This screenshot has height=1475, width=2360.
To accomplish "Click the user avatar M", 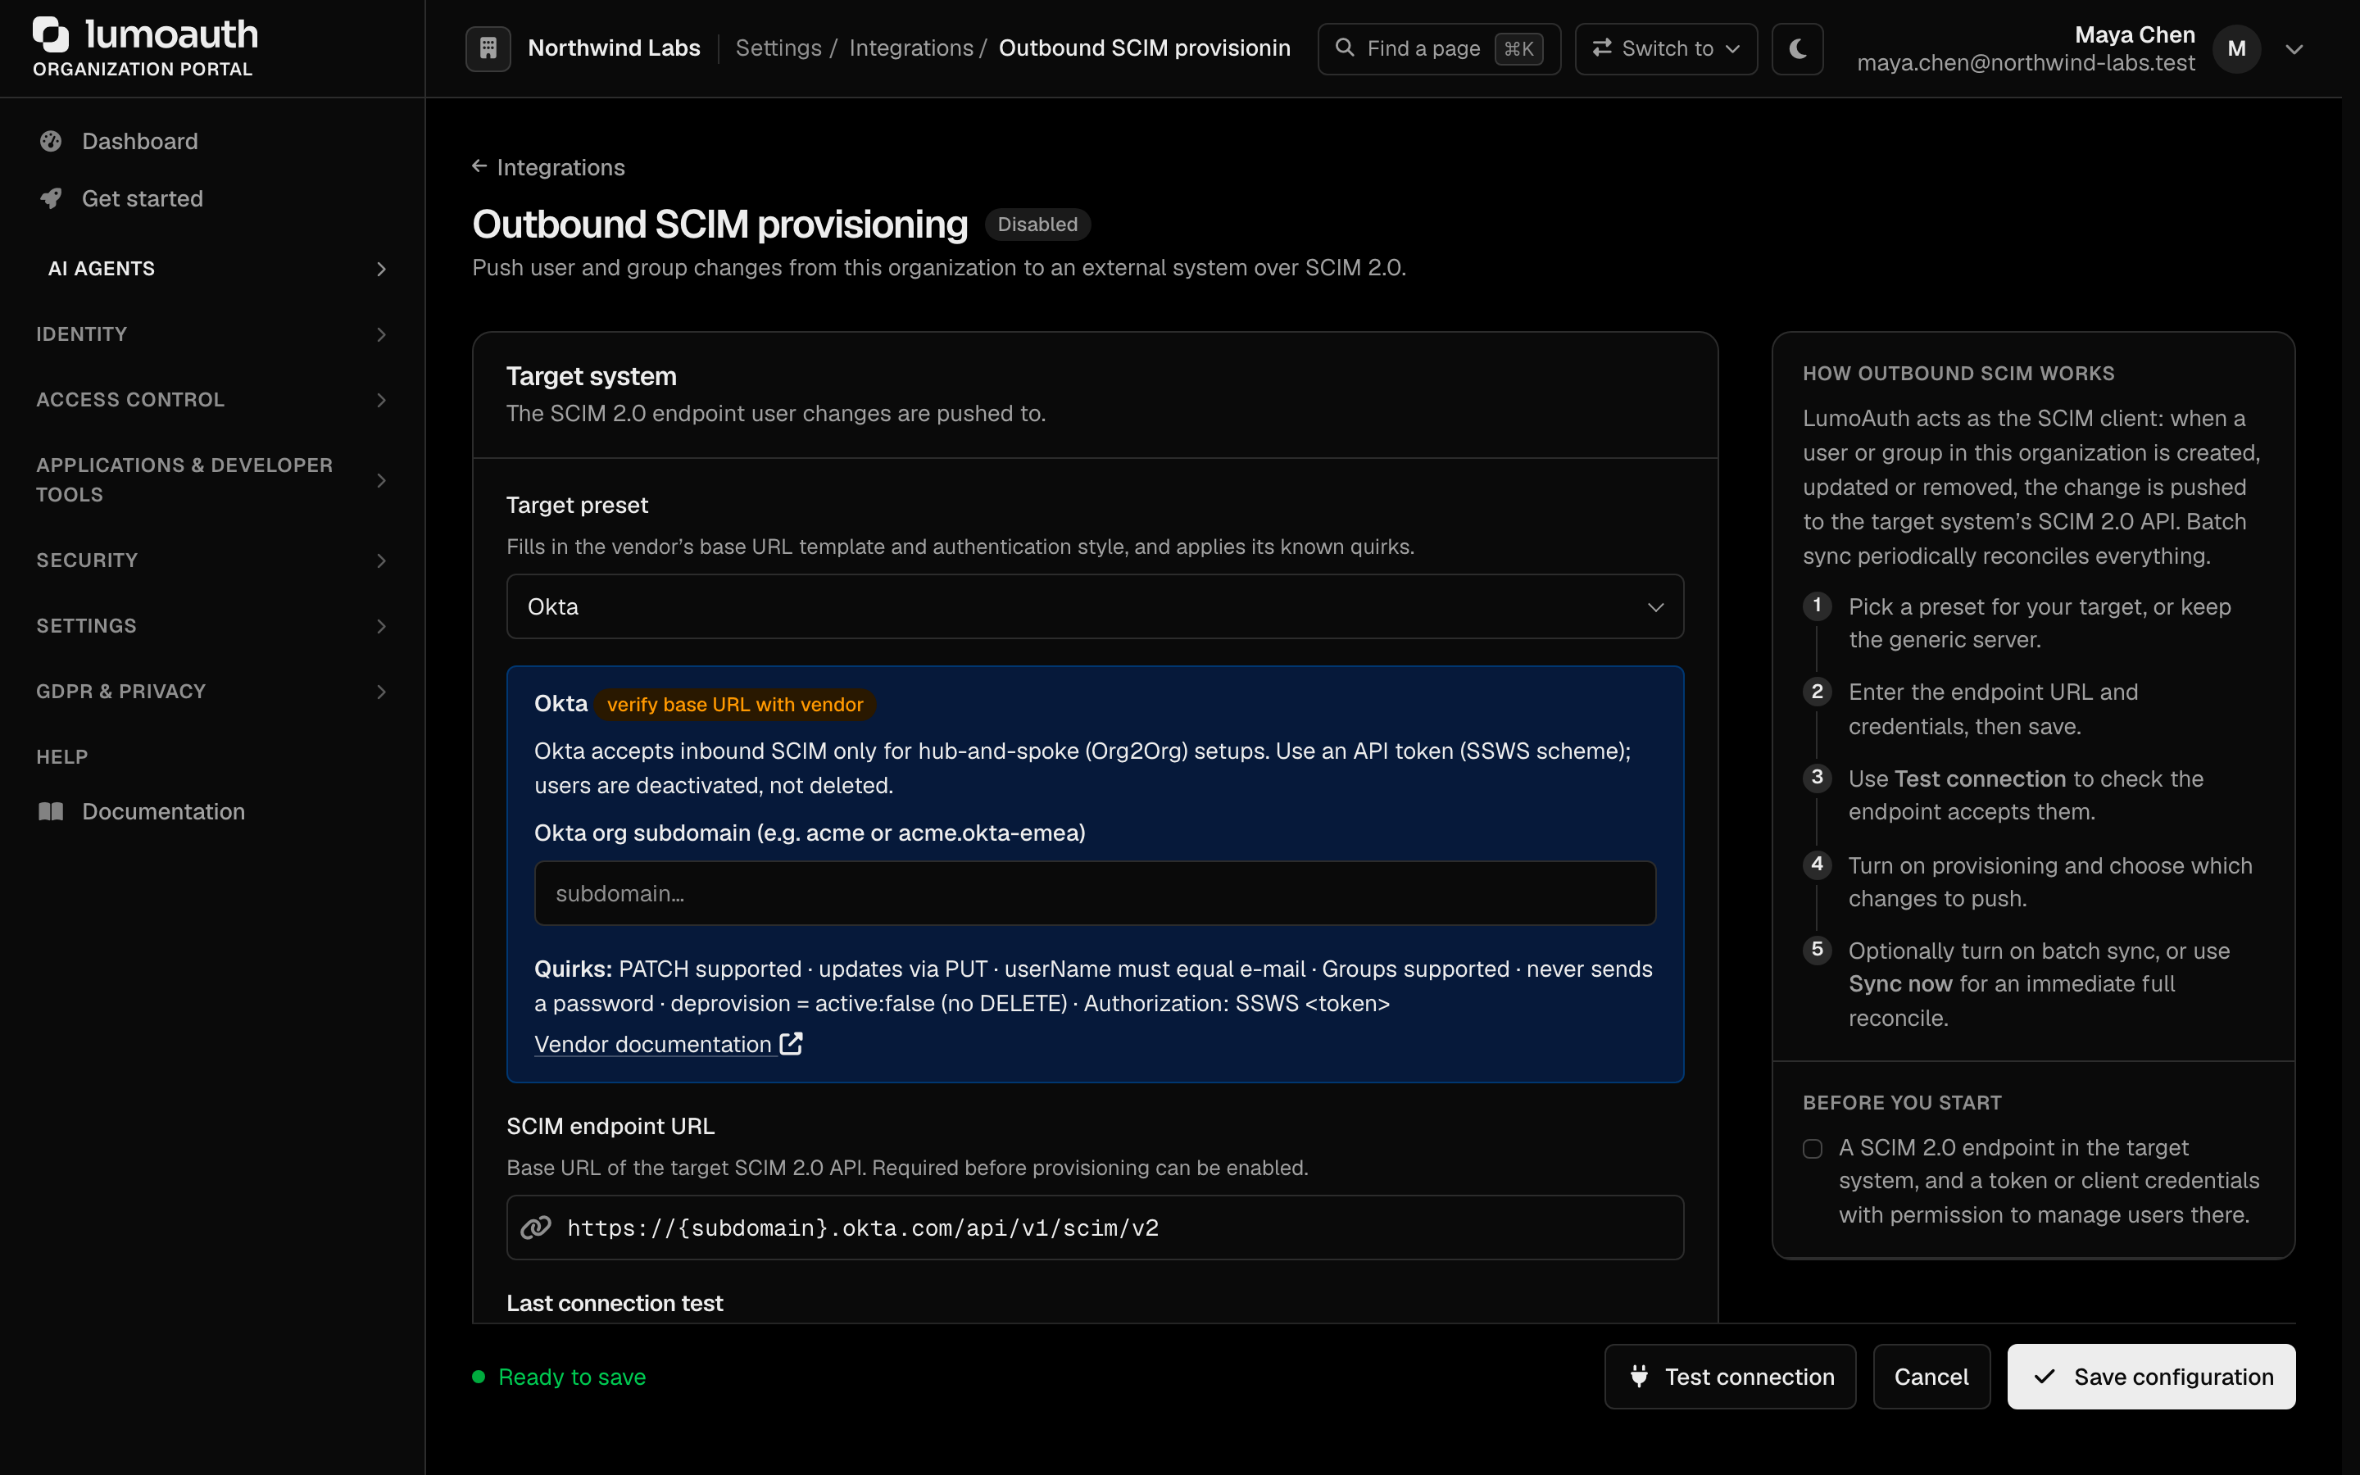I will (2236, 48).
